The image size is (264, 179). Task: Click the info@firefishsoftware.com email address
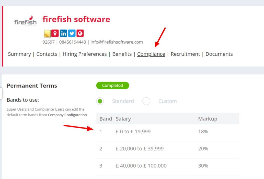point(117,42)
